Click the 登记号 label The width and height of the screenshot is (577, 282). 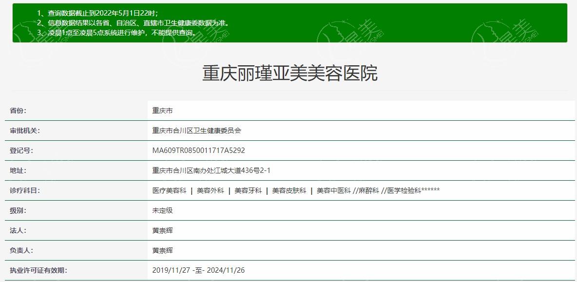coord(21,150)
